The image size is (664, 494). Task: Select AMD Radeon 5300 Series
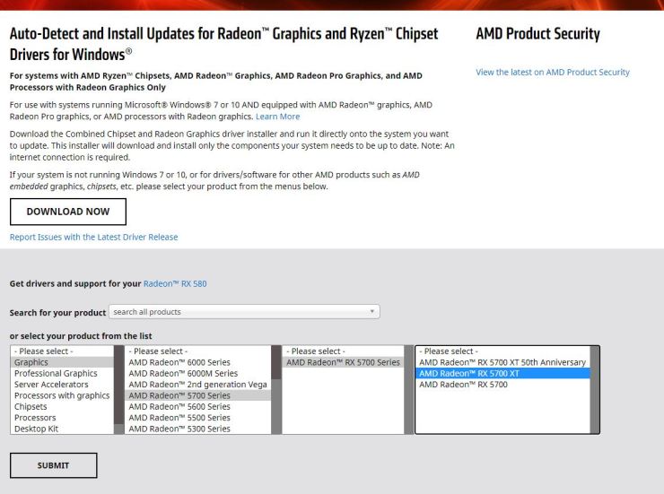[x=197, y=428]
